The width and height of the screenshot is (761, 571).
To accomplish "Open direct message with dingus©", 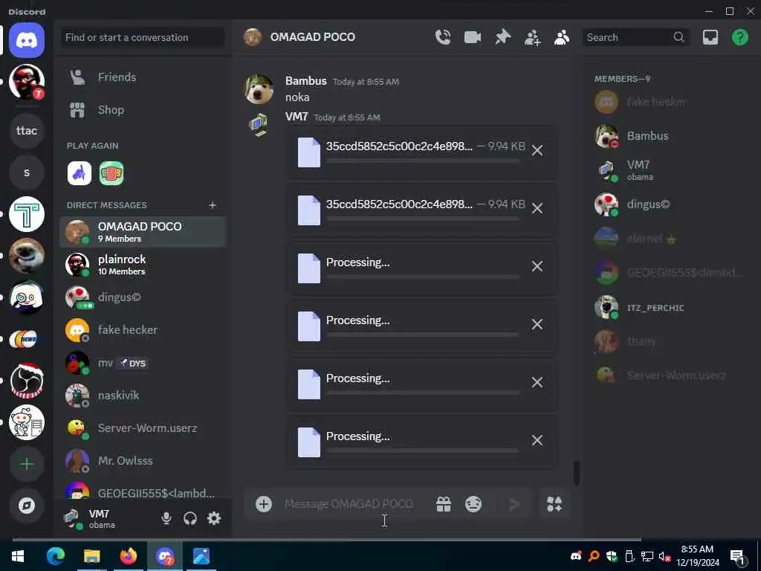I will 142,297.
